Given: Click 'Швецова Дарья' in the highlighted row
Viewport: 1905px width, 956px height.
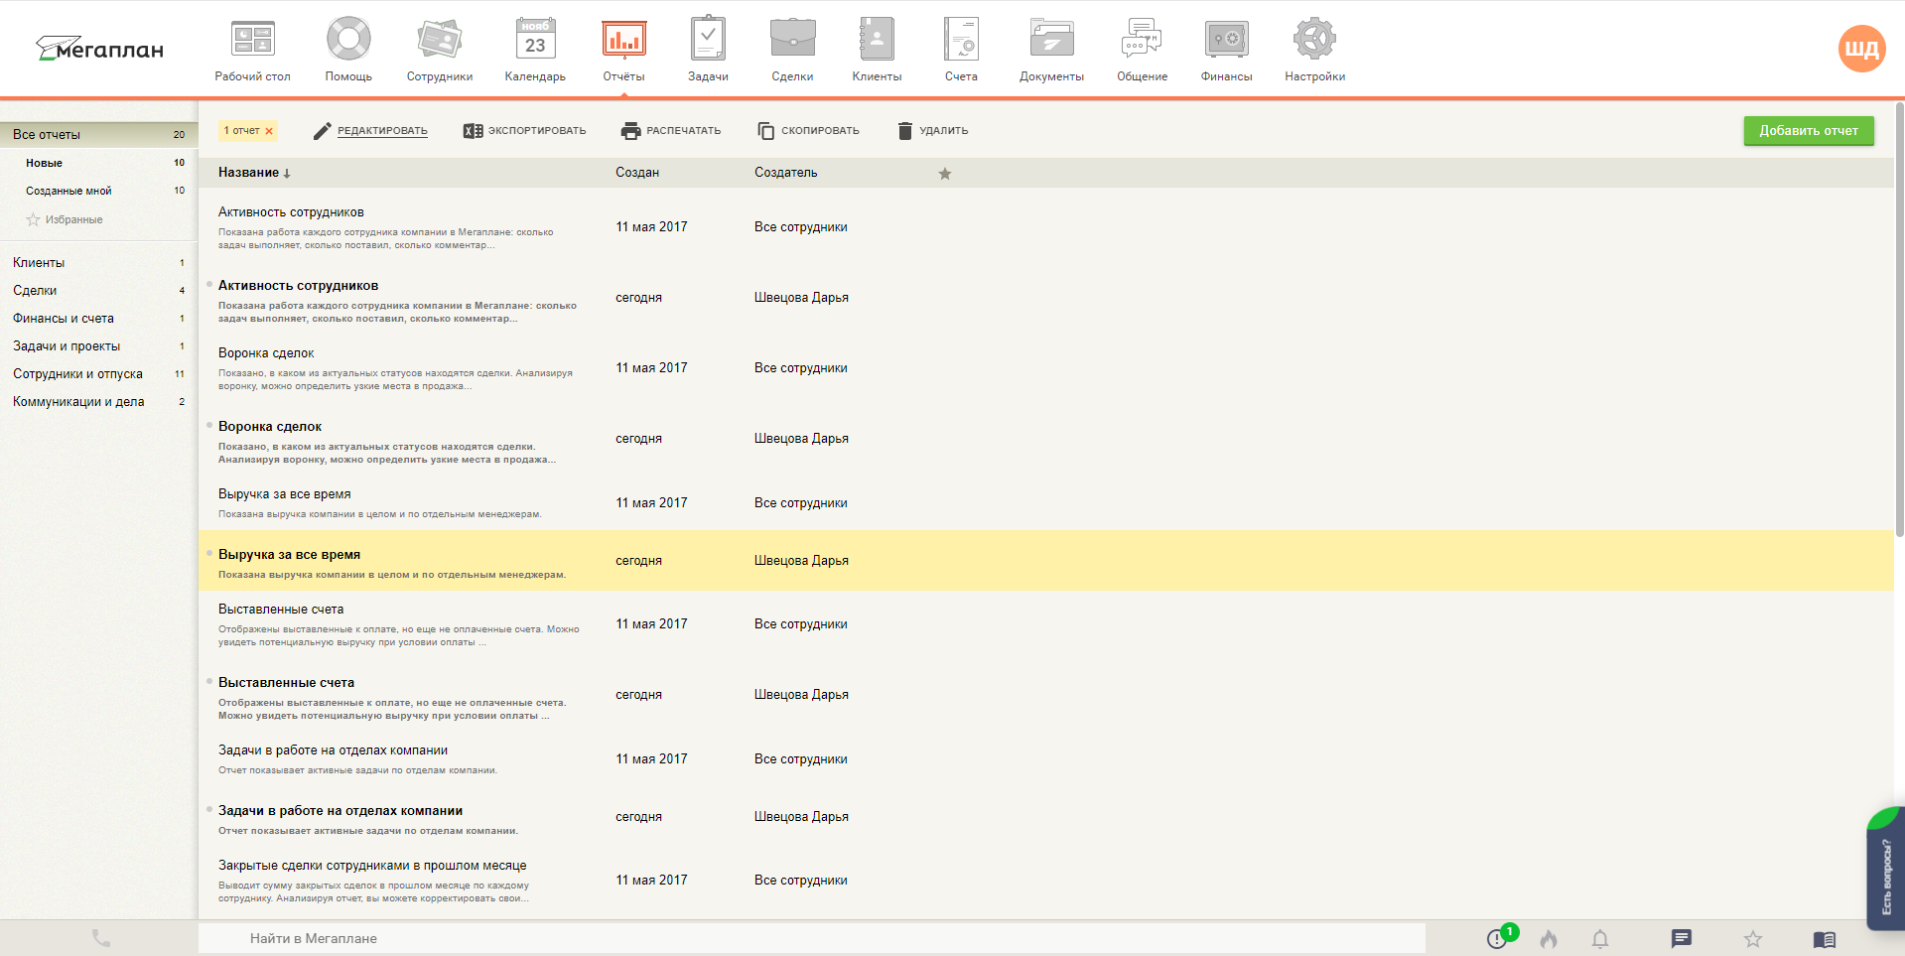Looking at the screenshot, I should click(801, 561).
